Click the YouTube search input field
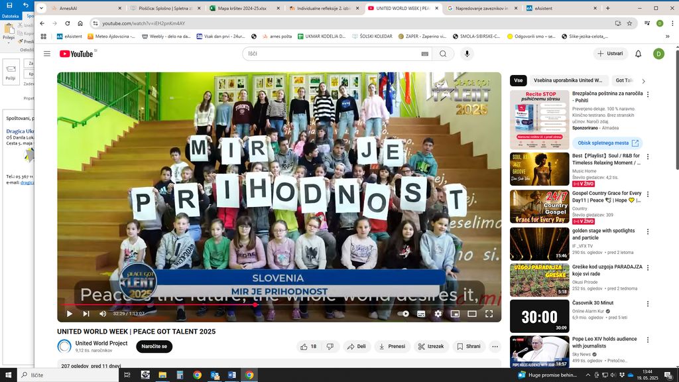The width and height of the screenshot is (679, 382). (x=332, y=54)
